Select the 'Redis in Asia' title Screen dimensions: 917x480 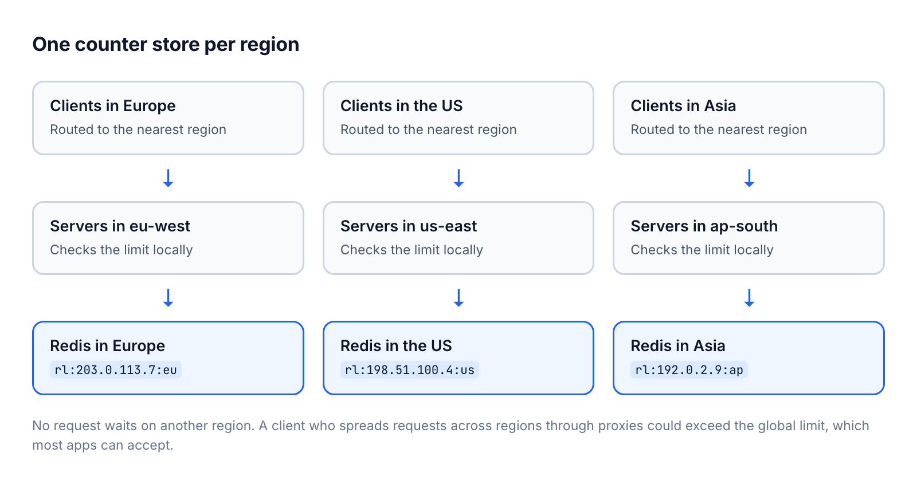(x=678, y=346)
